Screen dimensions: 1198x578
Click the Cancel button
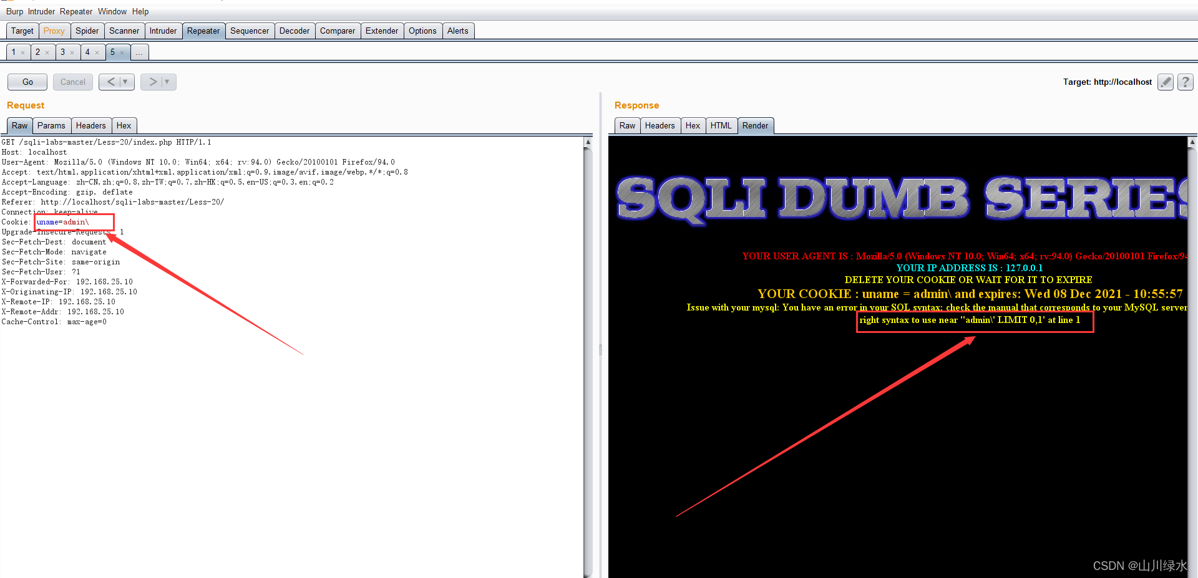[73, 82]
